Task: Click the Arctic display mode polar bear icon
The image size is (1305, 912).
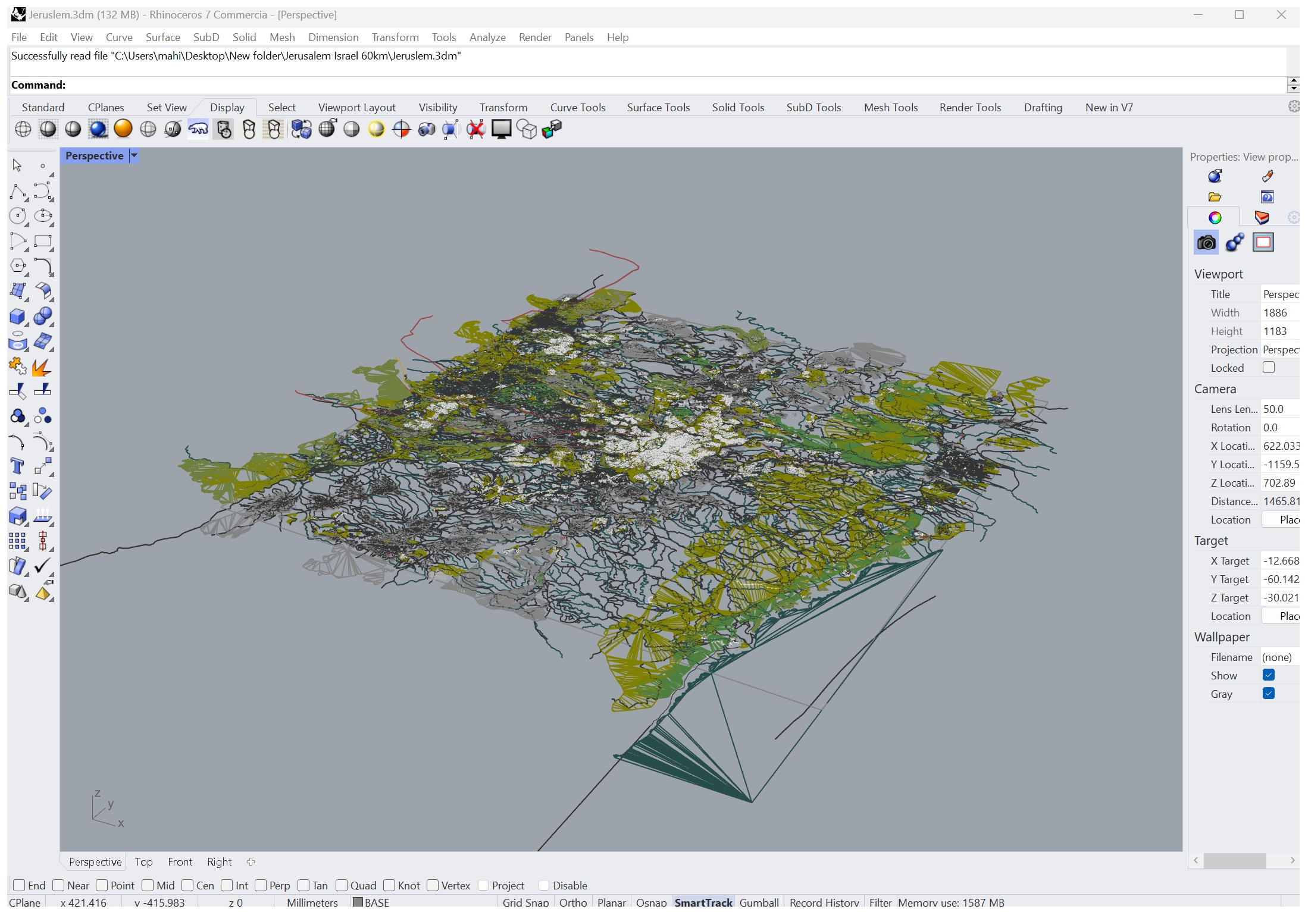Action: click(x=198, y=129)
